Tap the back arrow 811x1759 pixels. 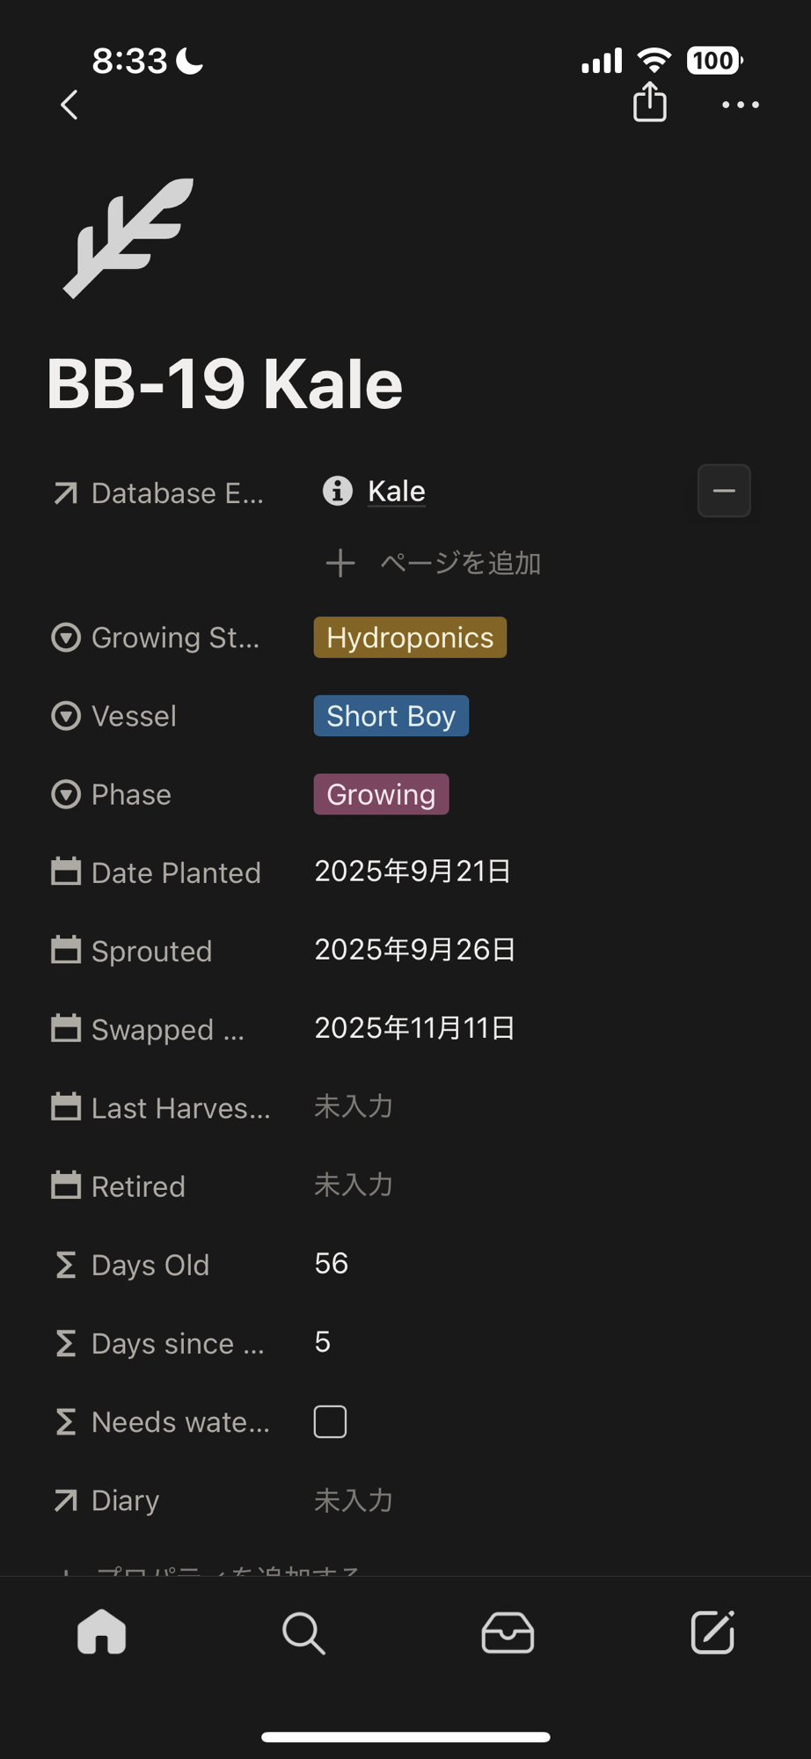pos(69,105)
